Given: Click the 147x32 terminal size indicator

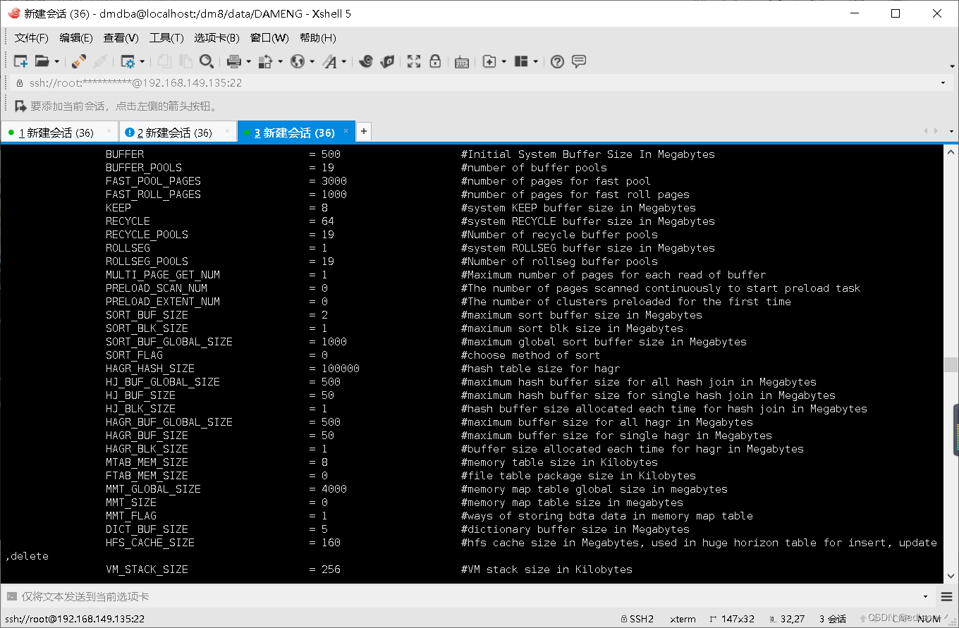Looking at the screenshot, I should (733, 619).
